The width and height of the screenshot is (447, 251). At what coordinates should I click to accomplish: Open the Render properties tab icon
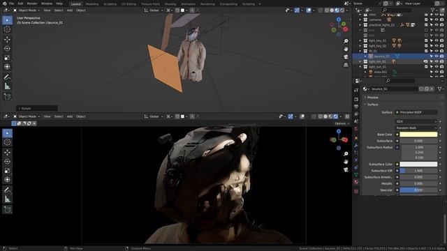(x=356, y=99)
